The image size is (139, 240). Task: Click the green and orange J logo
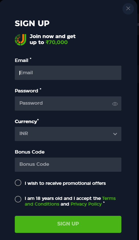pos(20,40)
